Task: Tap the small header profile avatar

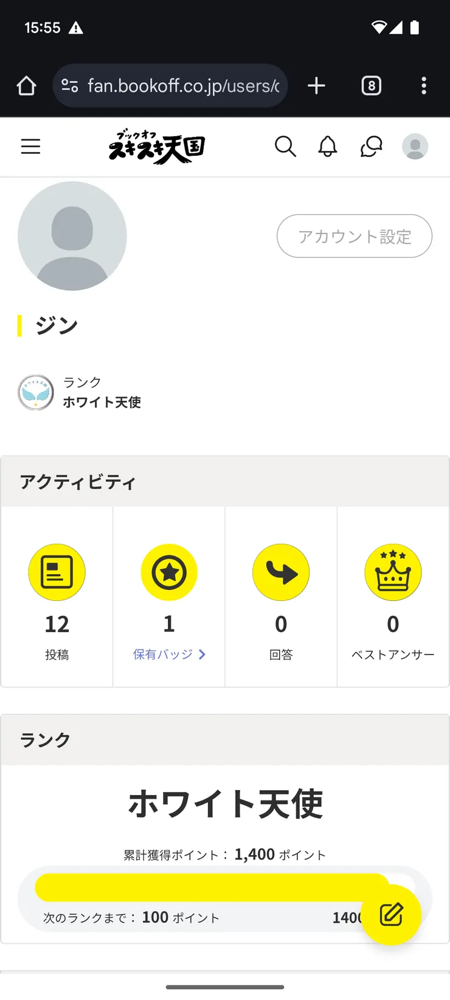Action: [x=415, y=147]
